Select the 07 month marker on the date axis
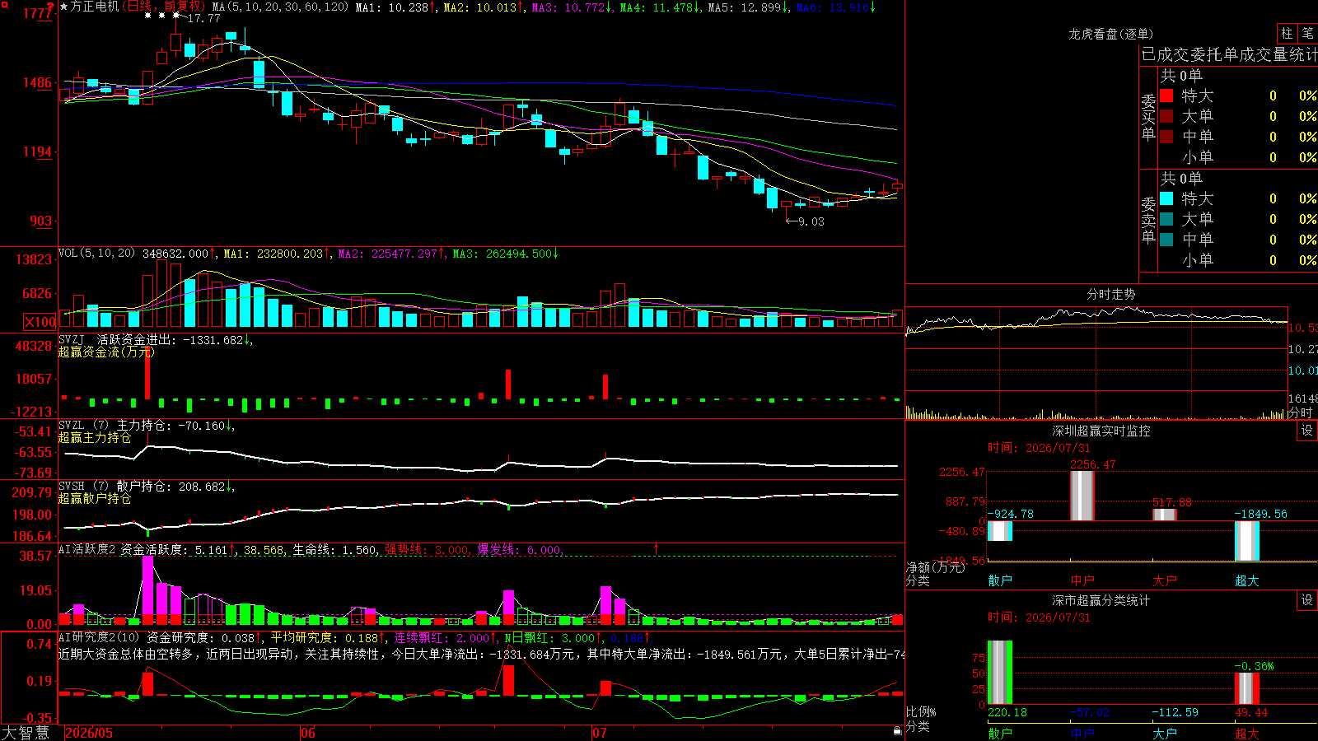Screen dimensions: 1318x741 [600, 733]
